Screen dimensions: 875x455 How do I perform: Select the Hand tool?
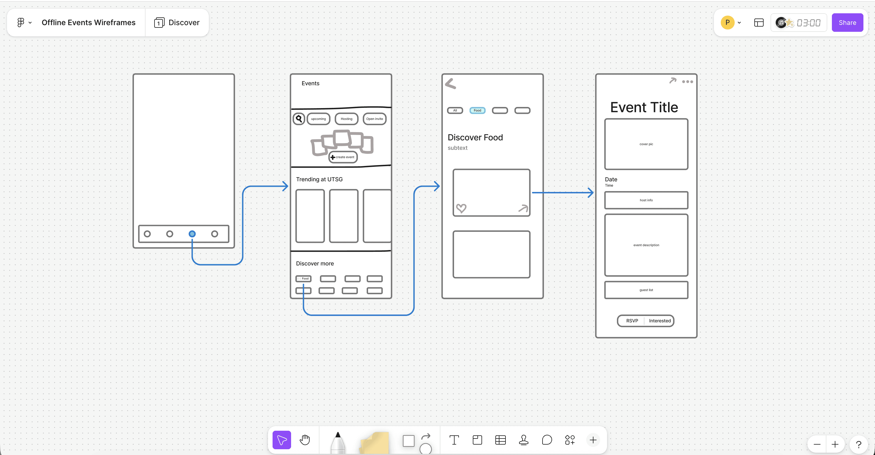[305, 440]
